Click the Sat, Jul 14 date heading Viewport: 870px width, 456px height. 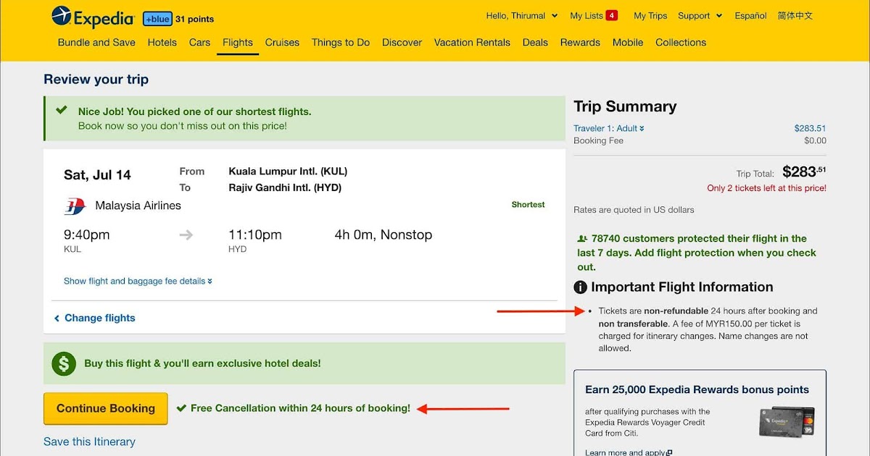(x=97, y=174)
